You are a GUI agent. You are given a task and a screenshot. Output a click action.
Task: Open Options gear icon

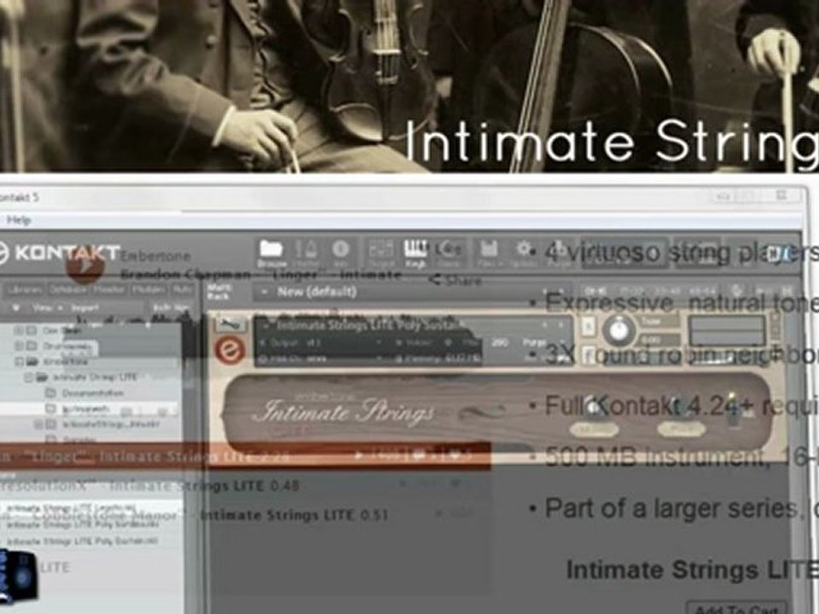pos(523,254)
